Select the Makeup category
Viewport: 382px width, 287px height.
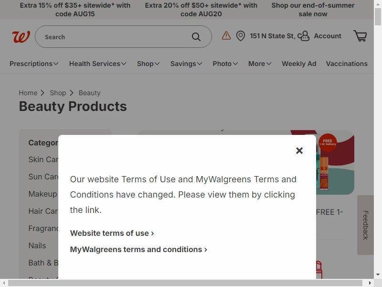(42, 194)
